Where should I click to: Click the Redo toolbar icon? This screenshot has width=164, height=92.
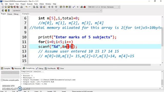pyautogui.click(x=29, y=7)
